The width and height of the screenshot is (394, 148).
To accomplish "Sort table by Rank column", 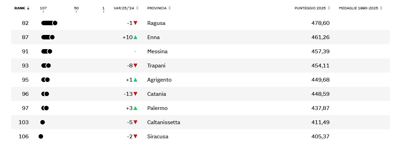I will tap(22, 8).
